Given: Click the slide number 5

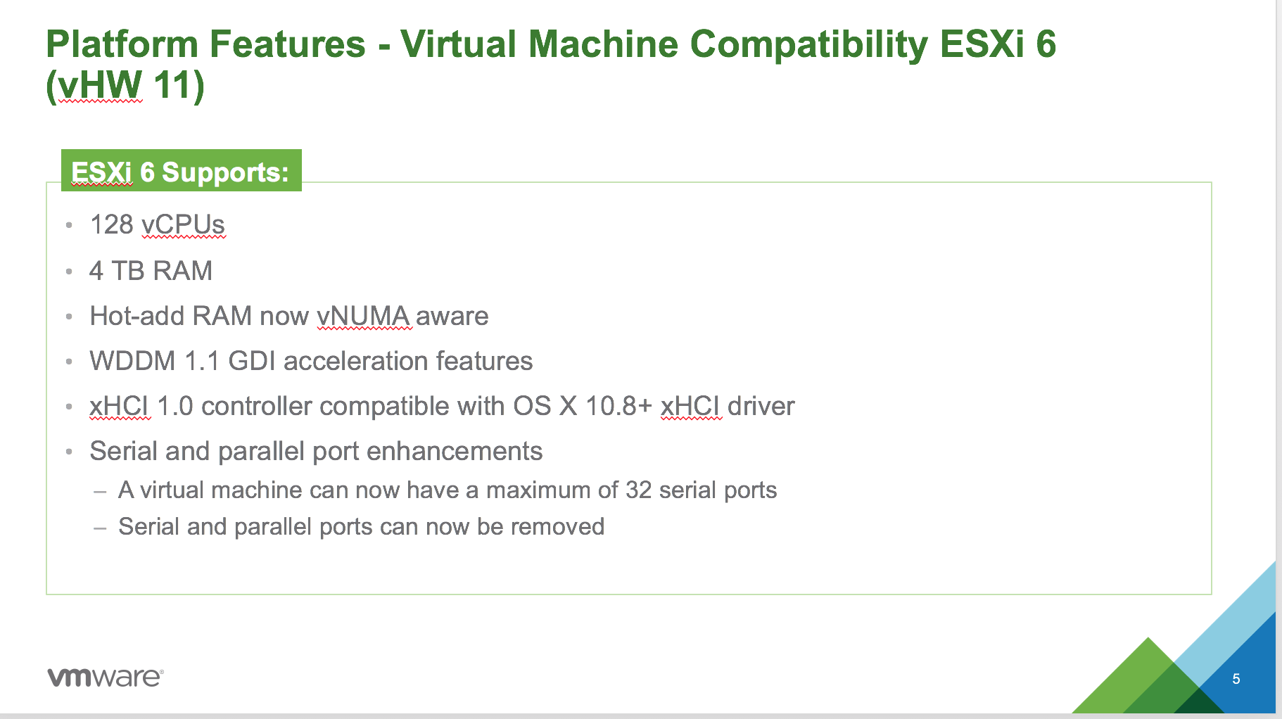Looking at the screenshot, I should tap(1236, 679).
